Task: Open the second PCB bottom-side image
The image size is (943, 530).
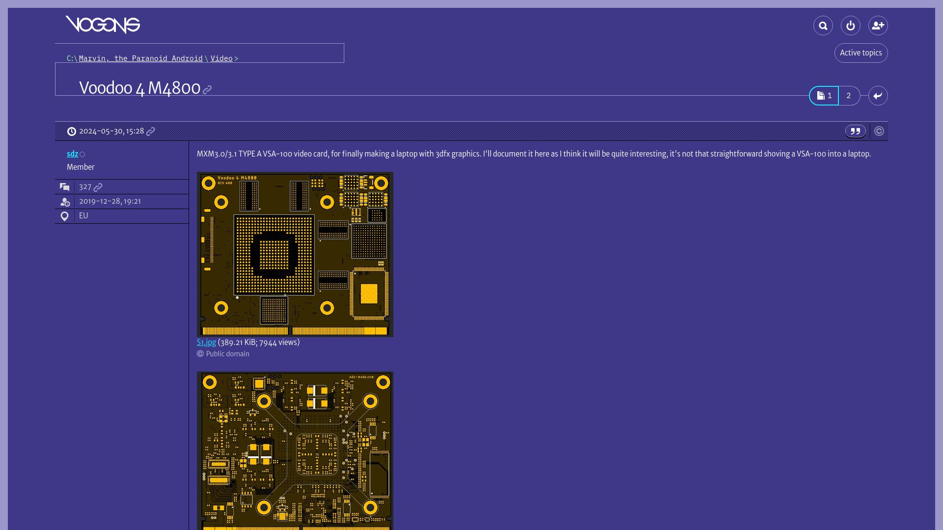Action: point(295,450)
